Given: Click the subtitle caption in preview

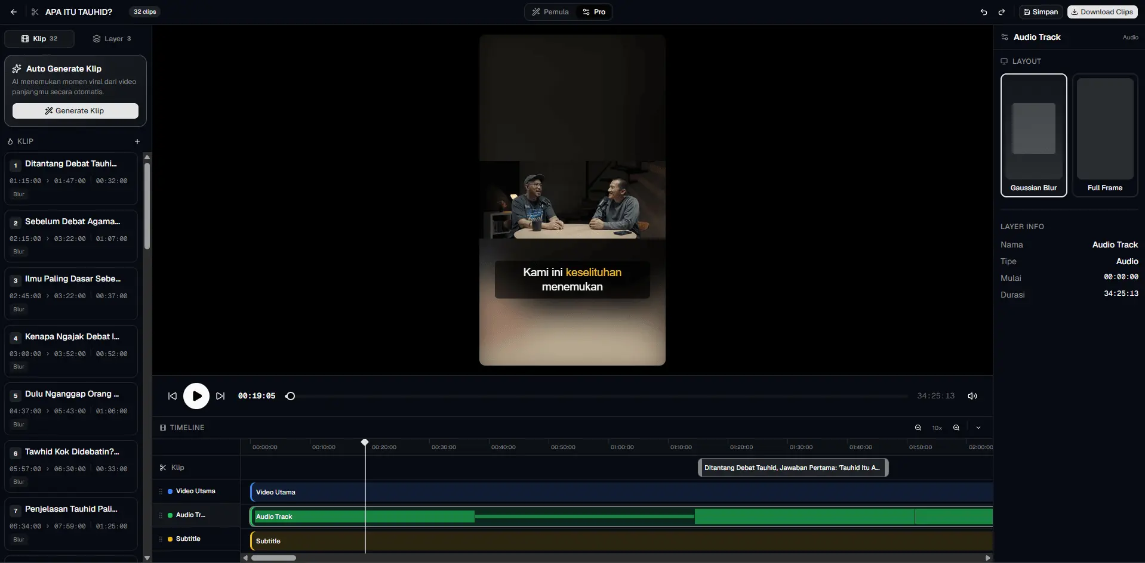Looking at the screenshot, I should (x=572, y=279).
